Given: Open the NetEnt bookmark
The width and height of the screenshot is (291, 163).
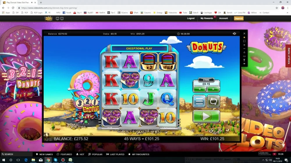Looking at the screenshot, I should 100,12.
